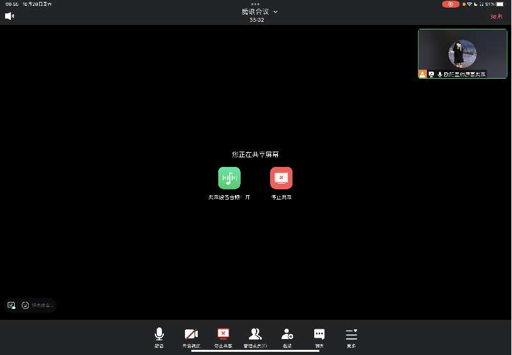The height and width of the screenshot is (355, 512).
Task: Open the chat window
Action: [x=319, y=336]
